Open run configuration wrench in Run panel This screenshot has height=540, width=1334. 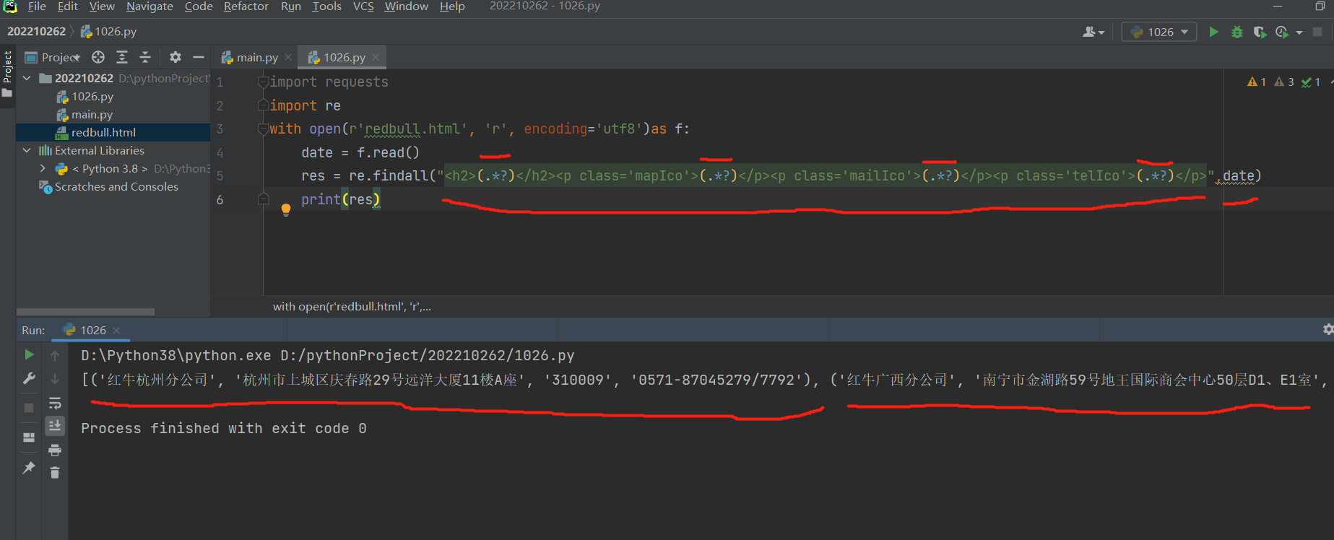click(x=29, y=378)
